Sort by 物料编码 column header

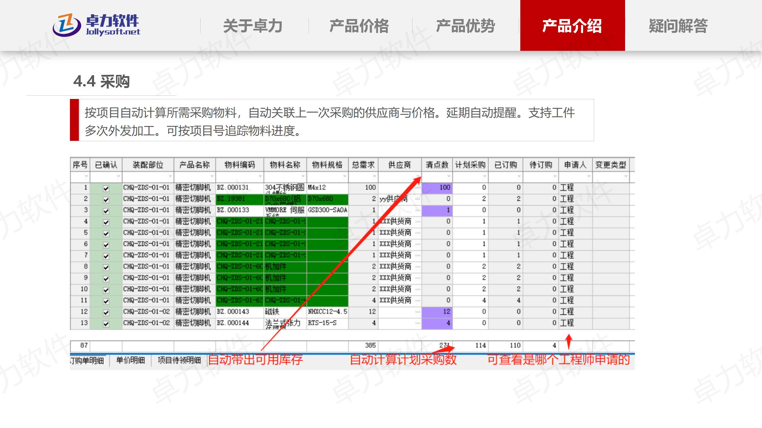[x=240, y=165]
